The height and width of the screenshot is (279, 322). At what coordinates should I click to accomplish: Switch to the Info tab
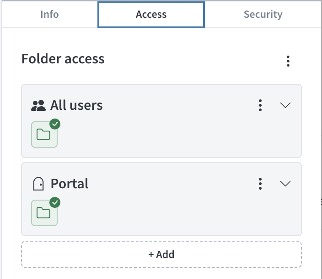click(49, 14)
